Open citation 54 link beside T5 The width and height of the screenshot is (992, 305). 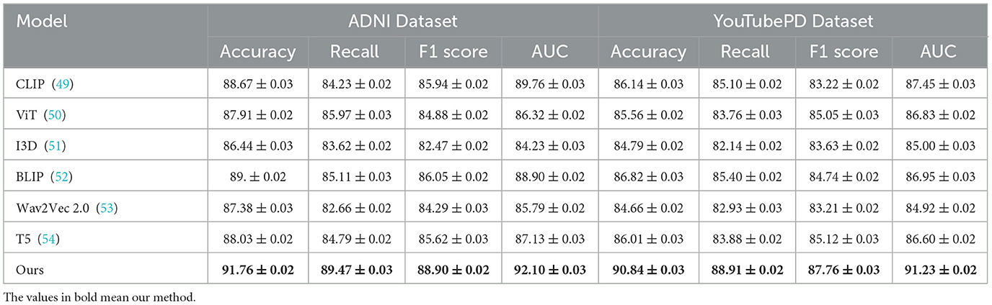pyautogui.click(x=51, y=239)
